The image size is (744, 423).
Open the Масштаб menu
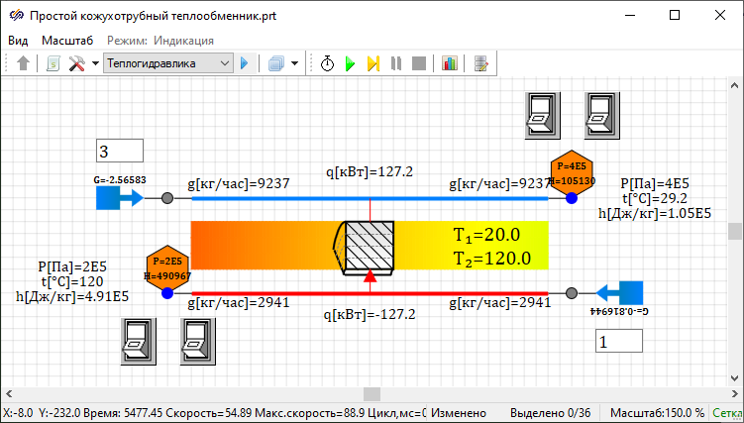tap(67, 41)
